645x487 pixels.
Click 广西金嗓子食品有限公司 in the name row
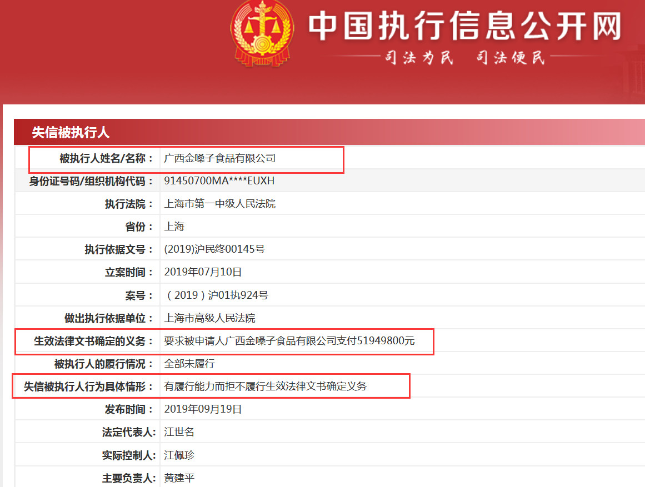tap(220, 158)
